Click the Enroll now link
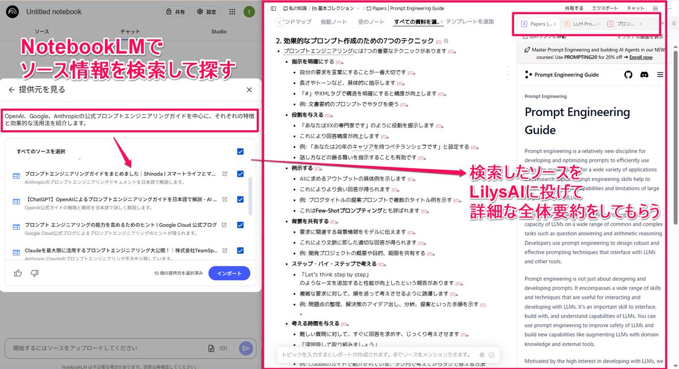The image size is (679, 369). [641, 57]
